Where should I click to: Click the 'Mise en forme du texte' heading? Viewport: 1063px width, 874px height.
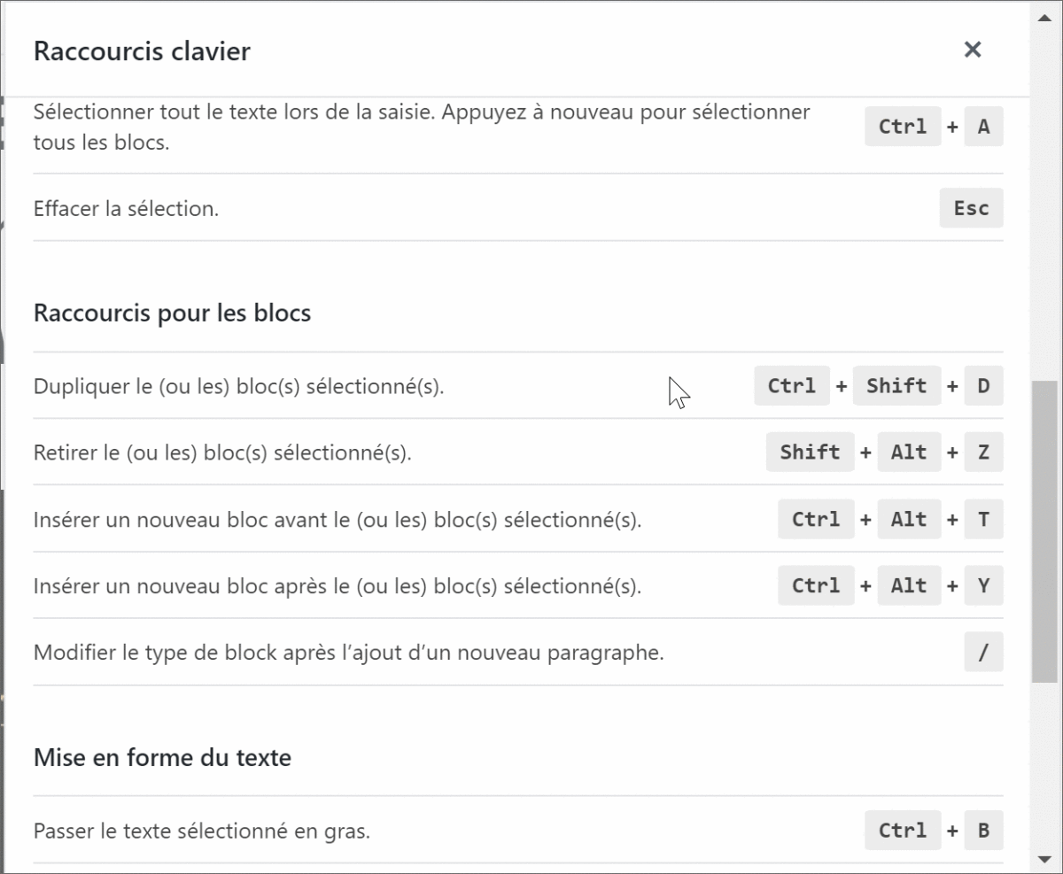click(x=162, y=758)
